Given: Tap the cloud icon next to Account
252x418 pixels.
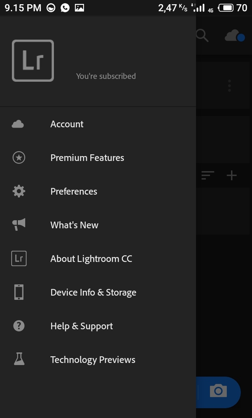Looking at the screenshot, I should click(18, 124).
